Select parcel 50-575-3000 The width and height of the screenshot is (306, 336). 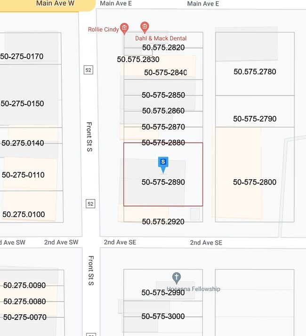point(163,316)
